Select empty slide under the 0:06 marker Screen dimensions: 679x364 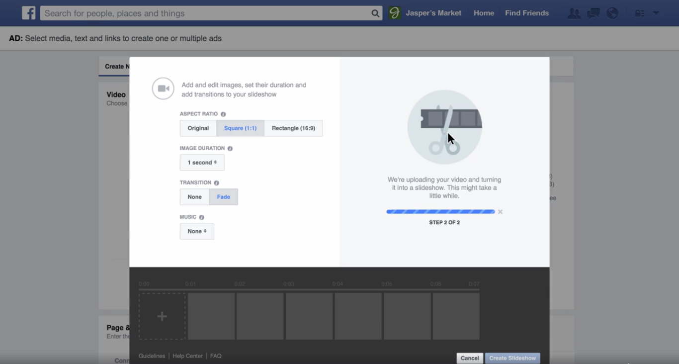pos(456,316)
